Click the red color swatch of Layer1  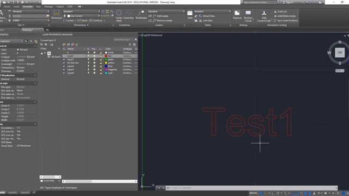pos(106,56)
